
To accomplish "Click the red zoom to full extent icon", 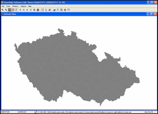I will click(13, 10).
